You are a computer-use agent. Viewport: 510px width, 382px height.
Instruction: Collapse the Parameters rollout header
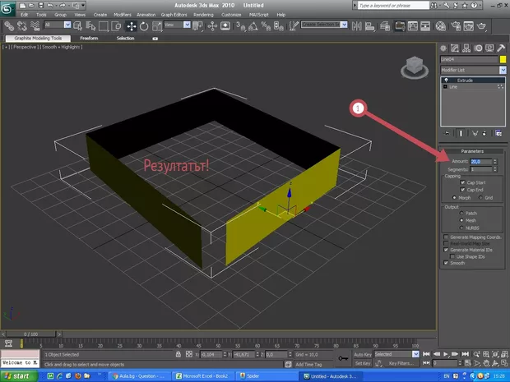[472, 152]
